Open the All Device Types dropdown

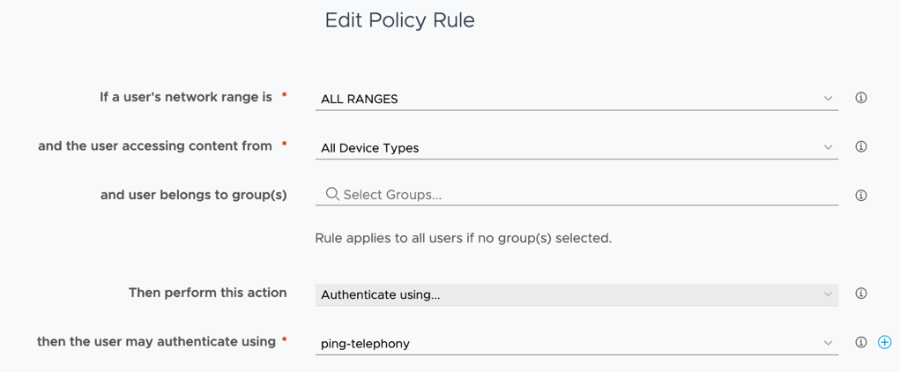click(x=576, y=147)
